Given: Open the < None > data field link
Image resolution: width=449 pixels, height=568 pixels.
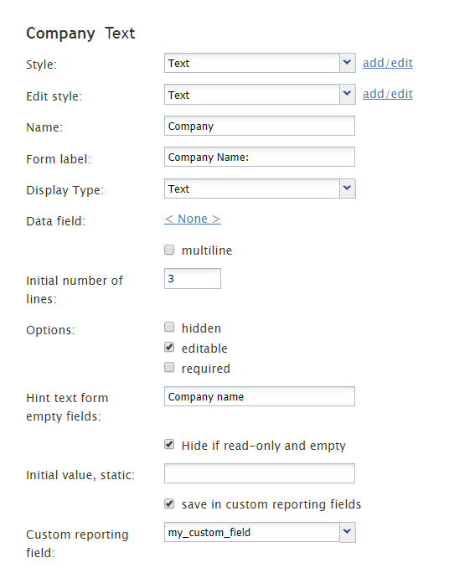Looking at the screenshot, I should 193,219.
